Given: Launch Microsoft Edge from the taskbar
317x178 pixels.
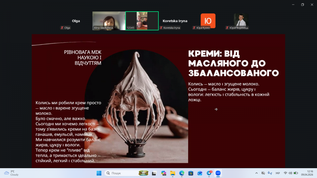Looking at the screenshot, I should 182,173.
